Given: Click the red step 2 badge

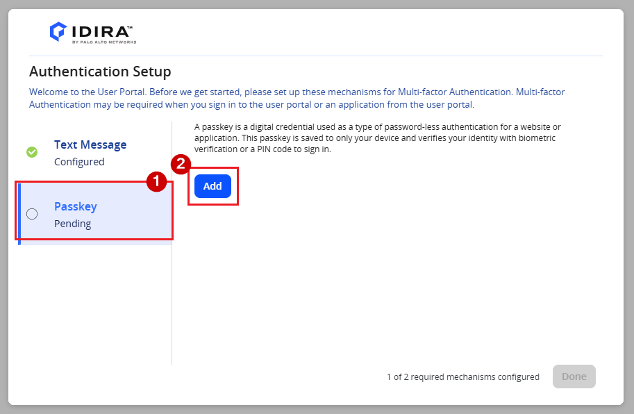Looking at the screenshot, I should (181, 164).
